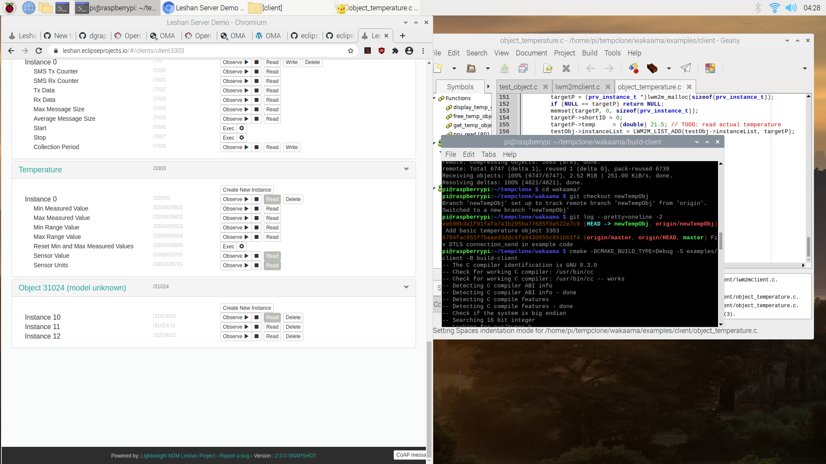Close the current file using the X toolbar icon
This screenshot has height=464, width=826.
pyautogui.click(x=566, y=68)
